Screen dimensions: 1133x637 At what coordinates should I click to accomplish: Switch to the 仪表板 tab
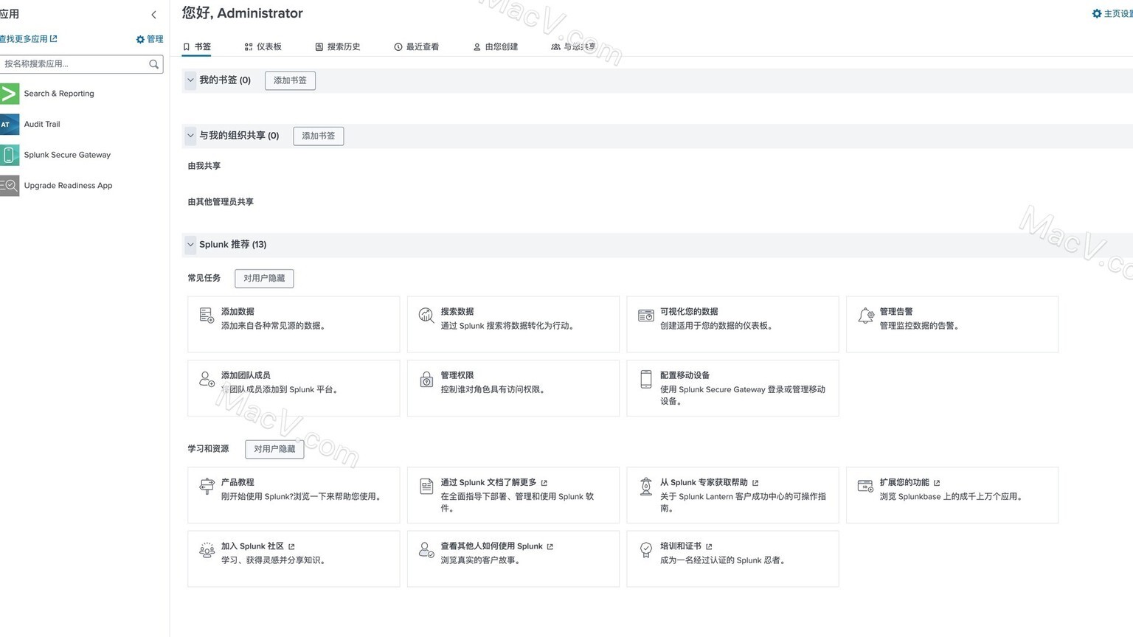pos(263,46)
